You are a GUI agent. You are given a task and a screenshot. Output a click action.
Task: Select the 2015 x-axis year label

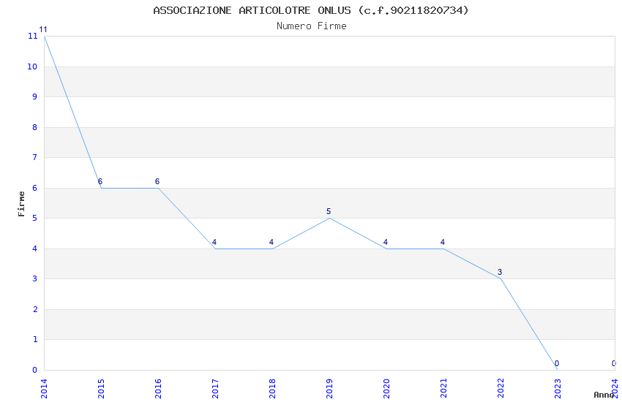click(101, 389)
